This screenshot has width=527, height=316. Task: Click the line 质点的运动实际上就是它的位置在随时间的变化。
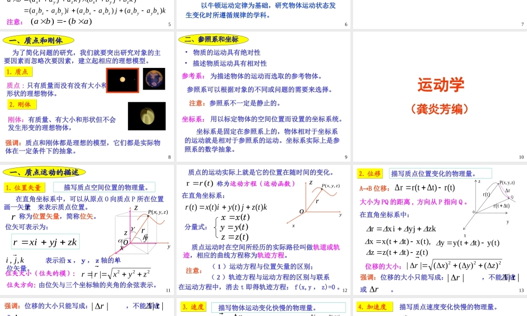(x=260, y=172)
